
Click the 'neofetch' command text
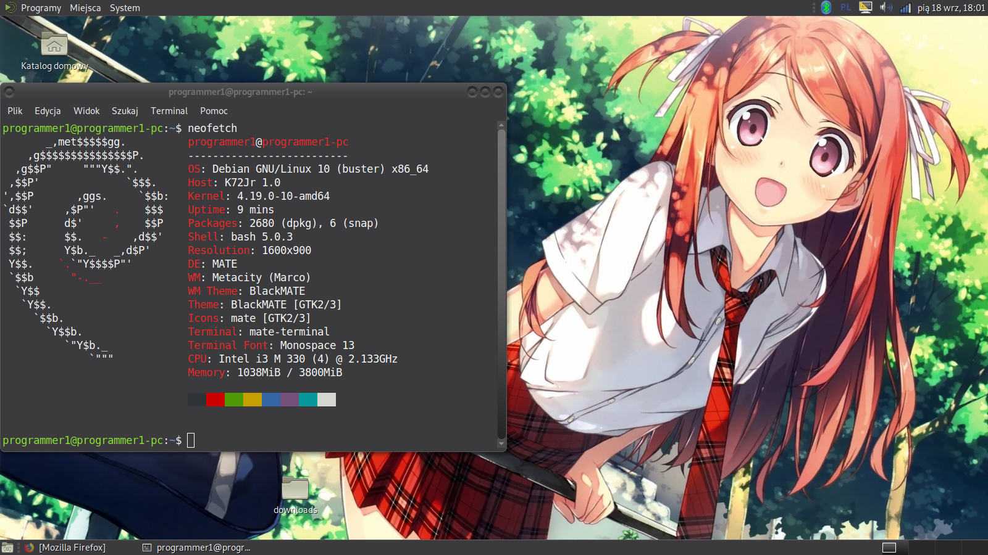coord(212,128)
